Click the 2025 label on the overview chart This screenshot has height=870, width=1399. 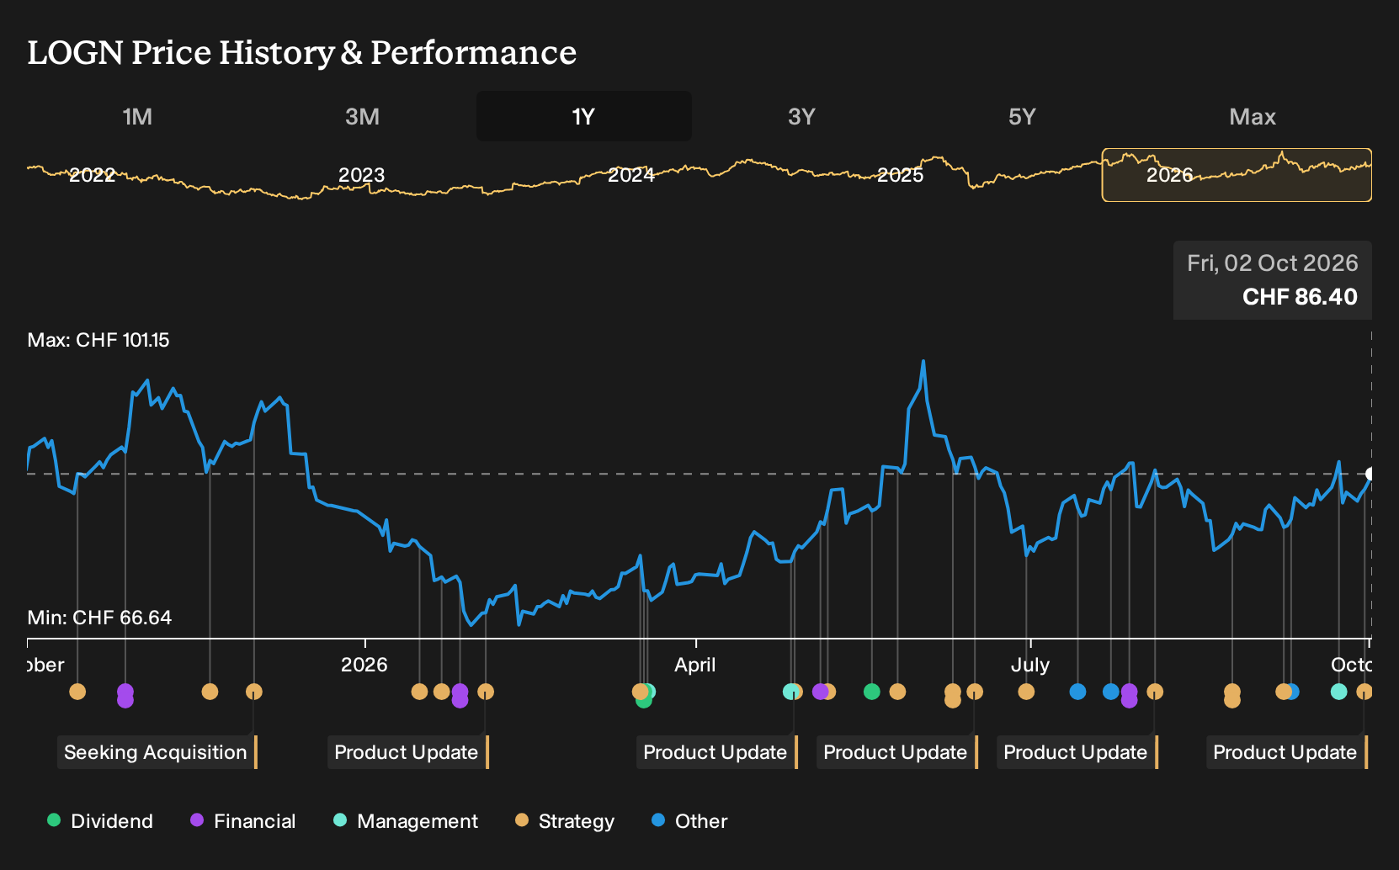[x=901, y=175]
